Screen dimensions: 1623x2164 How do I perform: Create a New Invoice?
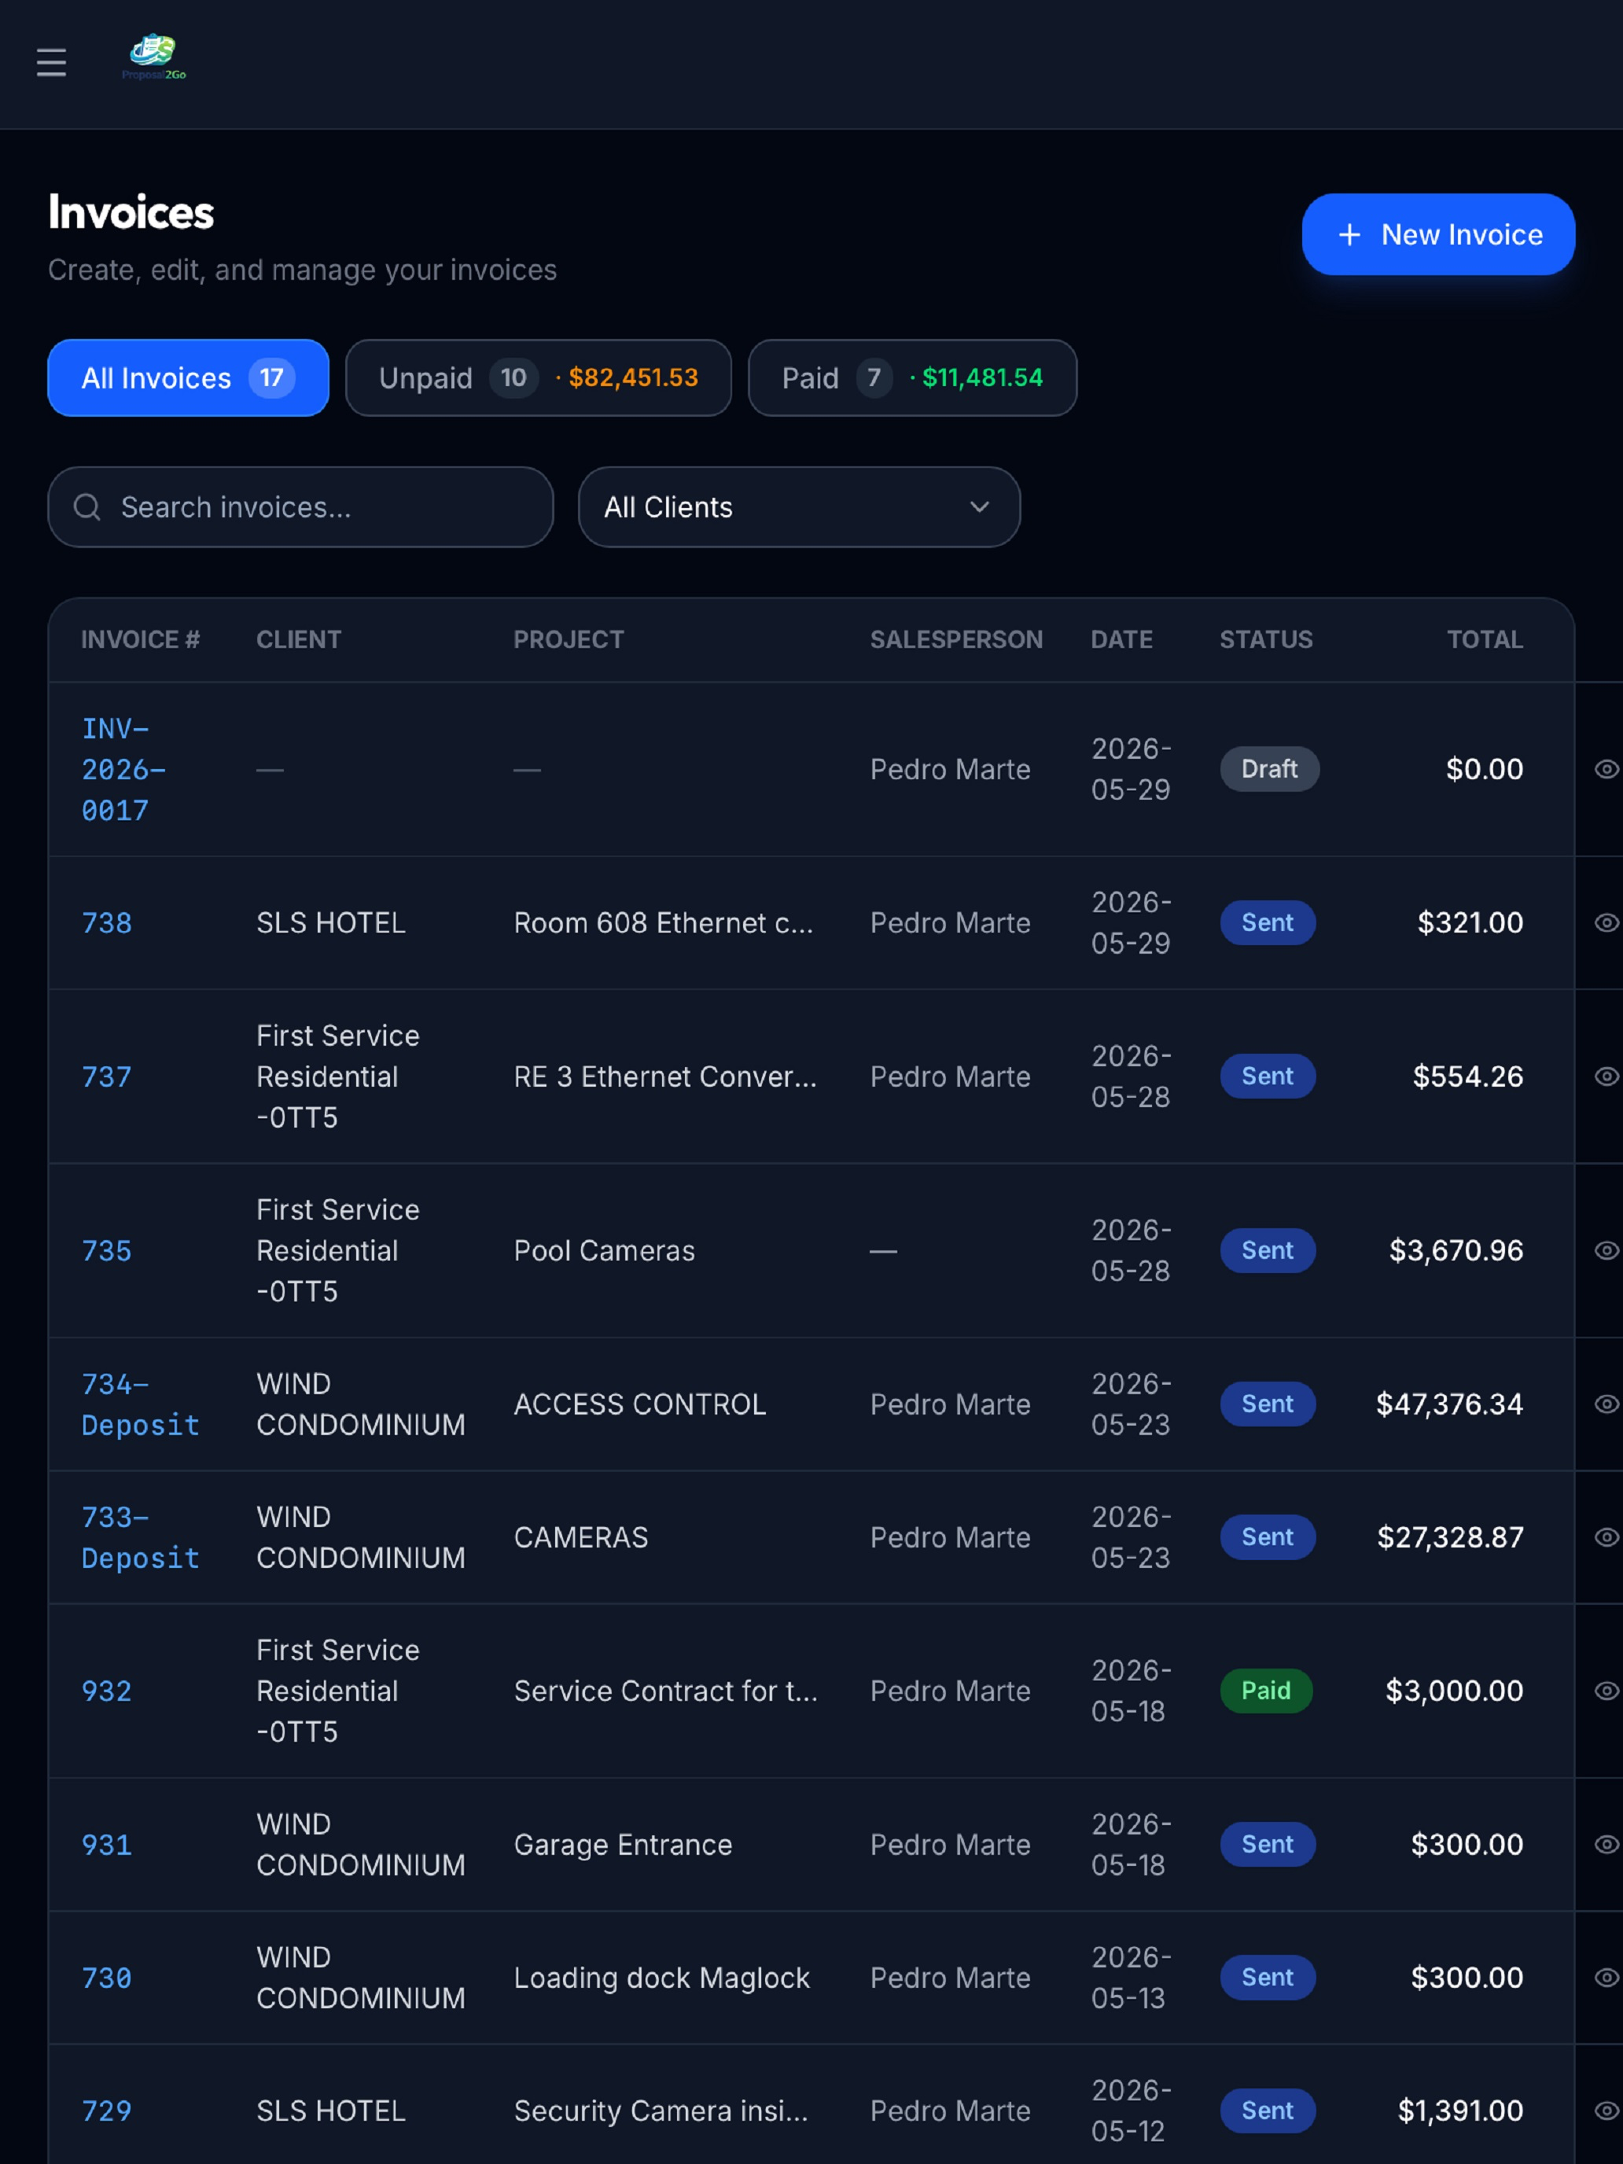tap(1438, 234)
